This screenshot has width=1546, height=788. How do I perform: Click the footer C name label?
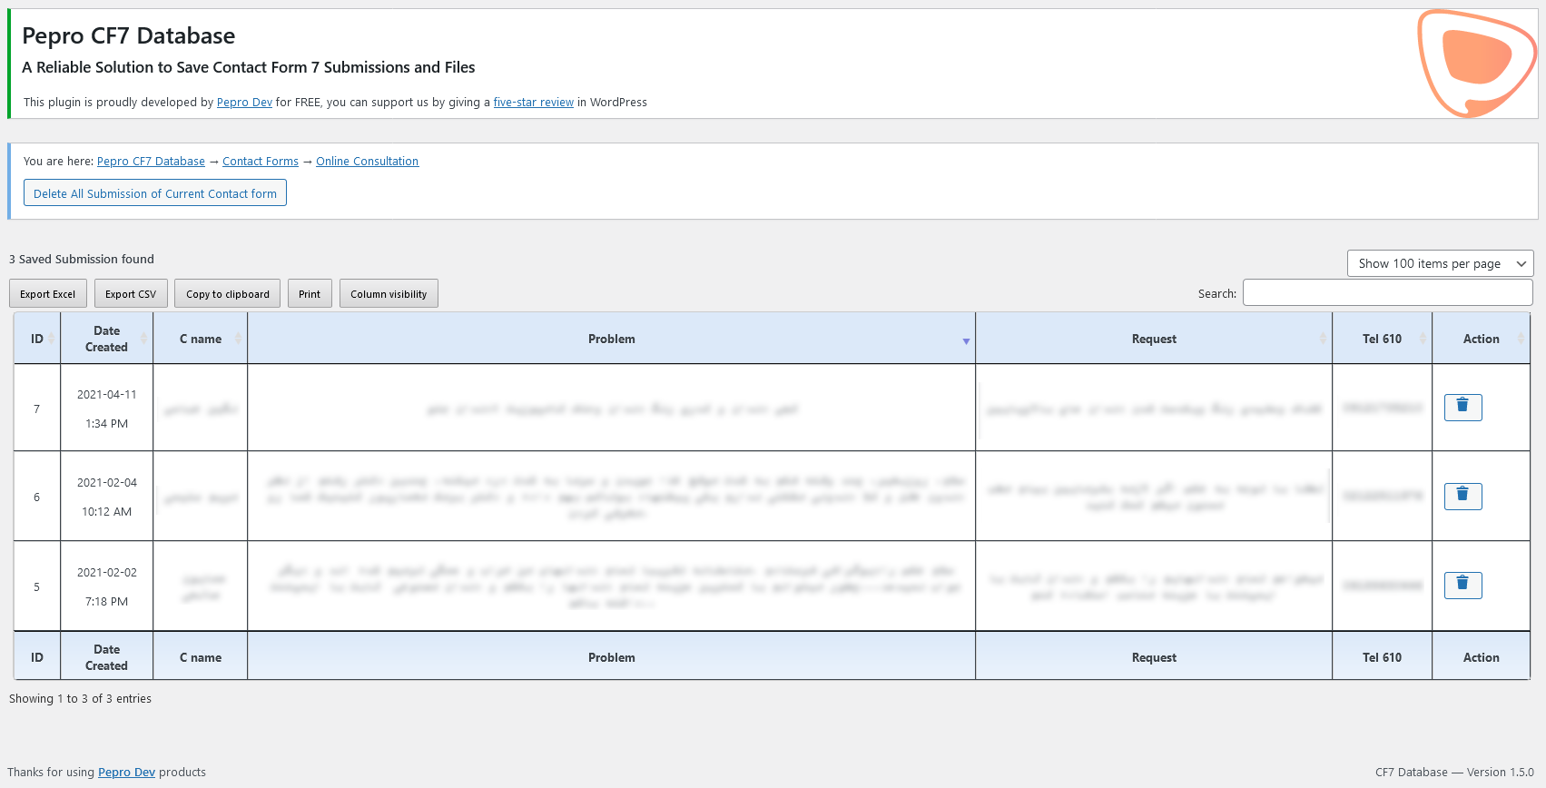coord(201,657)
